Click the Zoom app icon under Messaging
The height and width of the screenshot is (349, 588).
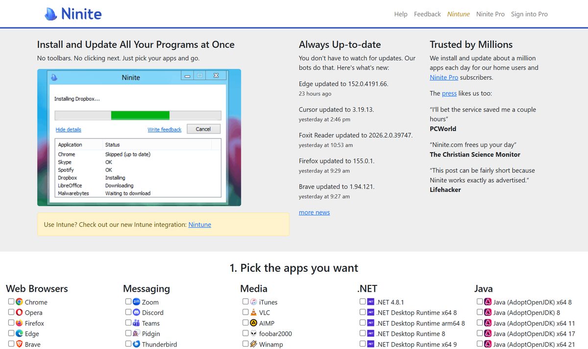[x=136, y=302]
